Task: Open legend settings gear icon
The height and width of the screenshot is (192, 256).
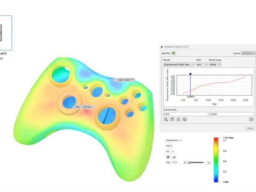Action: (x=168, y=157)
